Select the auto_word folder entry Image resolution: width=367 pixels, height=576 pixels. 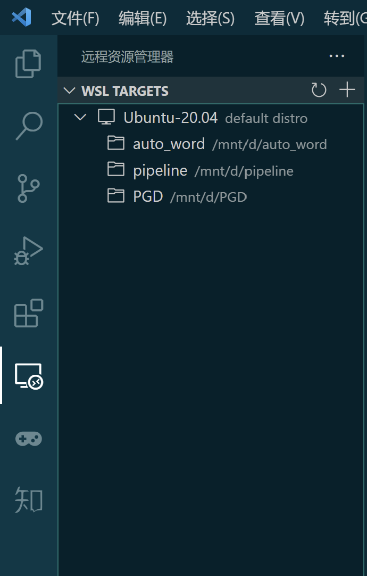point(169,144)
